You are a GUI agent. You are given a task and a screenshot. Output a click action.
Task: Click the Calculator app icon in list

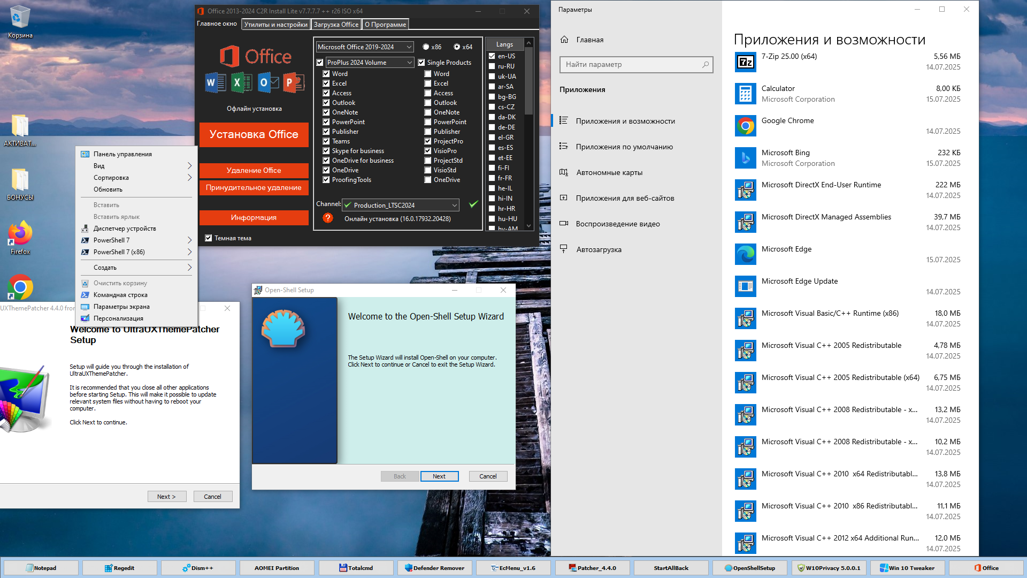point(745,94)
